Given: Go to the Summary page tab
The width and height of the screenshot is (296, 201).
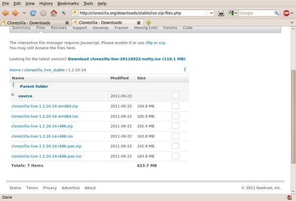Looking at the screenshot, I should pos(21,28).
